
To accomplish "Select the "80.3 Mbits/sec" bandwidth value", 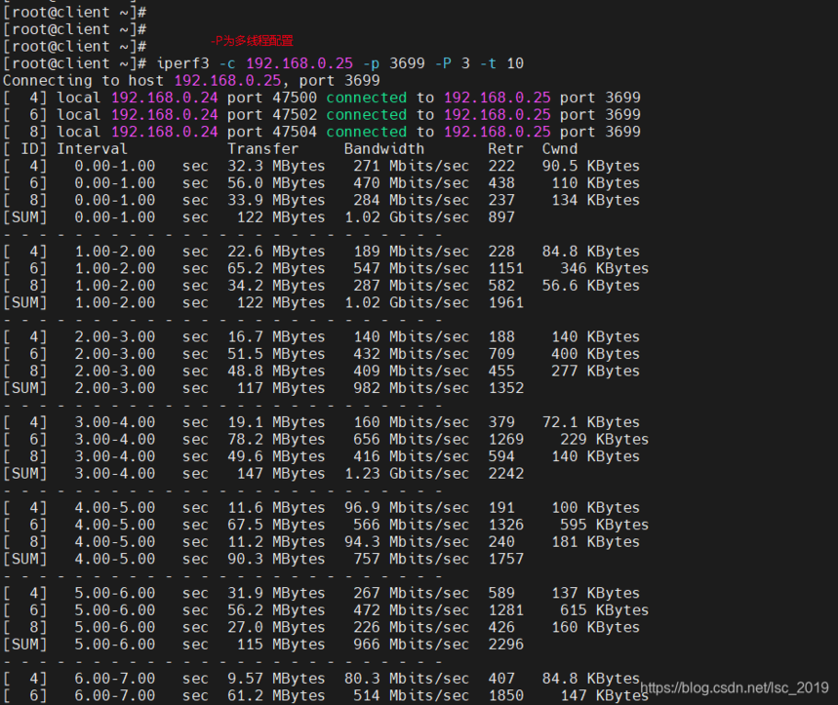I will click(407, 679).
